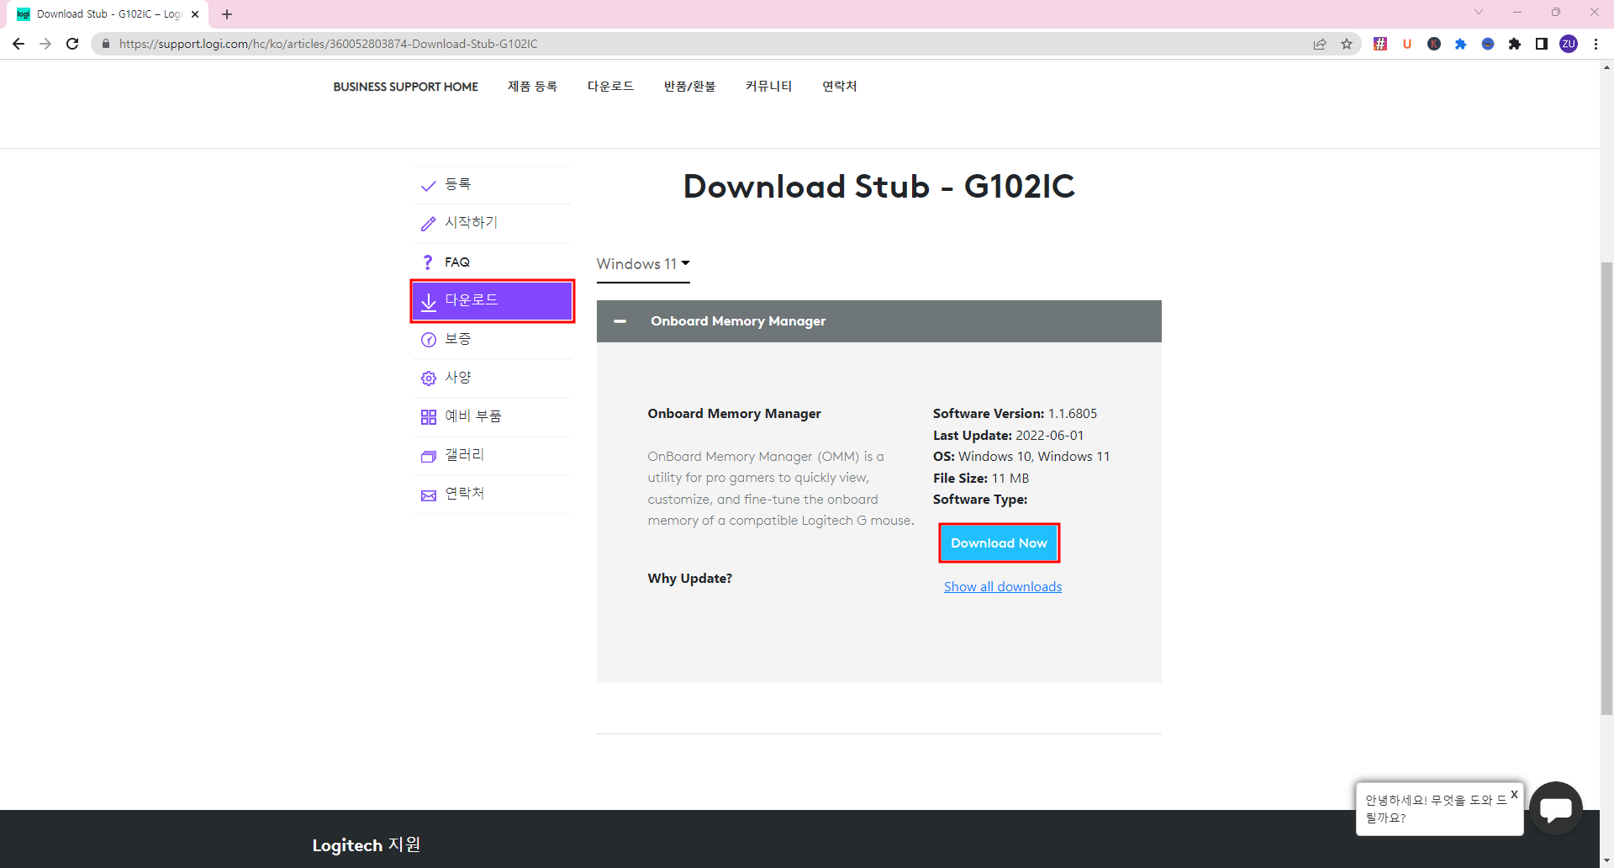The width and height of the screenshot is (1614, 868).
Task: Close the Download Stub tab
Action: 195,14
